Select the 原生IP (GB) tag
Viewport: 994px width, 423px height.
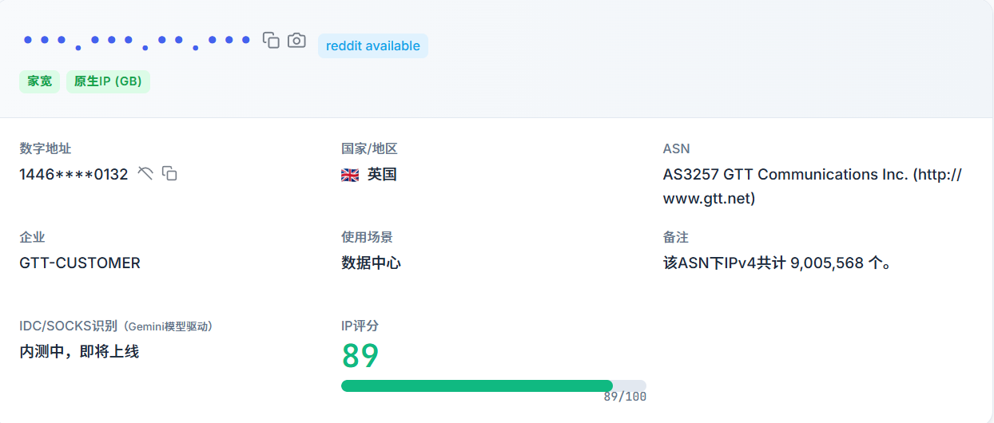pyautogui.click(x=108, y=81)
